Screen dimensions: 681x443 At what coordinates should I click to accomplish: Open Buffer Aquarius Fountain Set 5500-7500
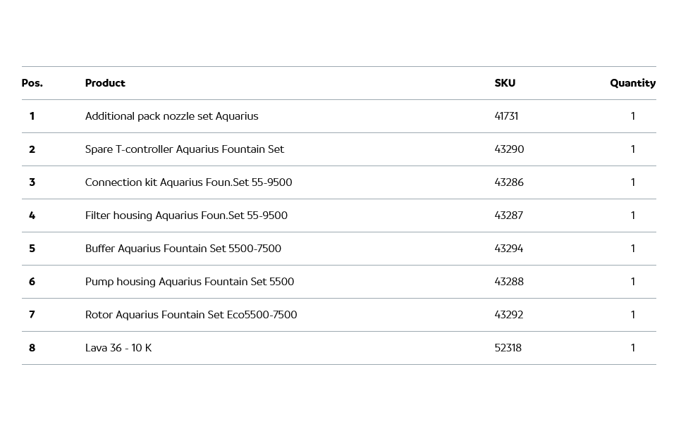[183, 249]
